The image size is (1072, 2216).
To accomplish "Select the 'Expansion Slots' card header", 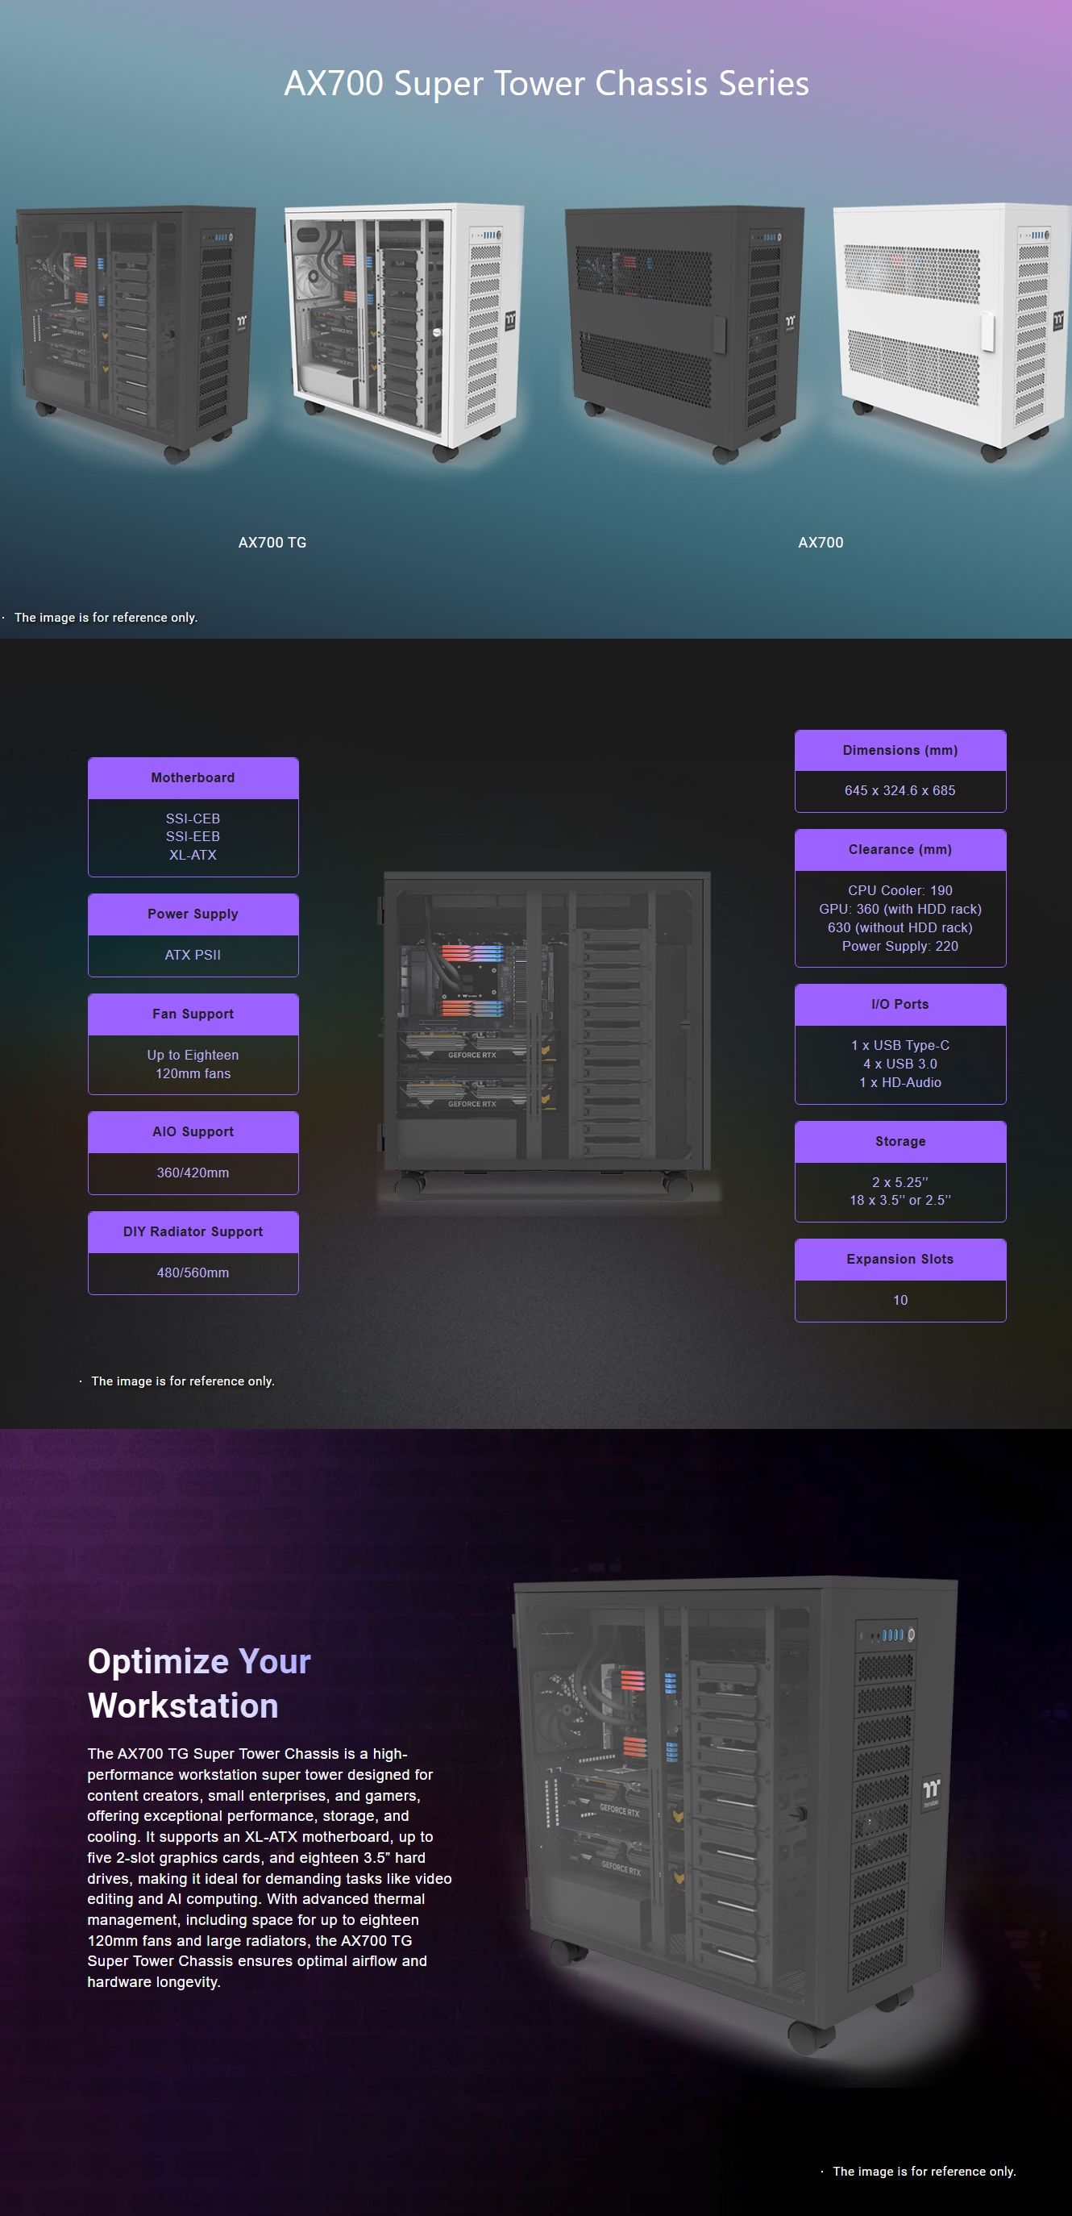I will click(x=900, y=1260).
